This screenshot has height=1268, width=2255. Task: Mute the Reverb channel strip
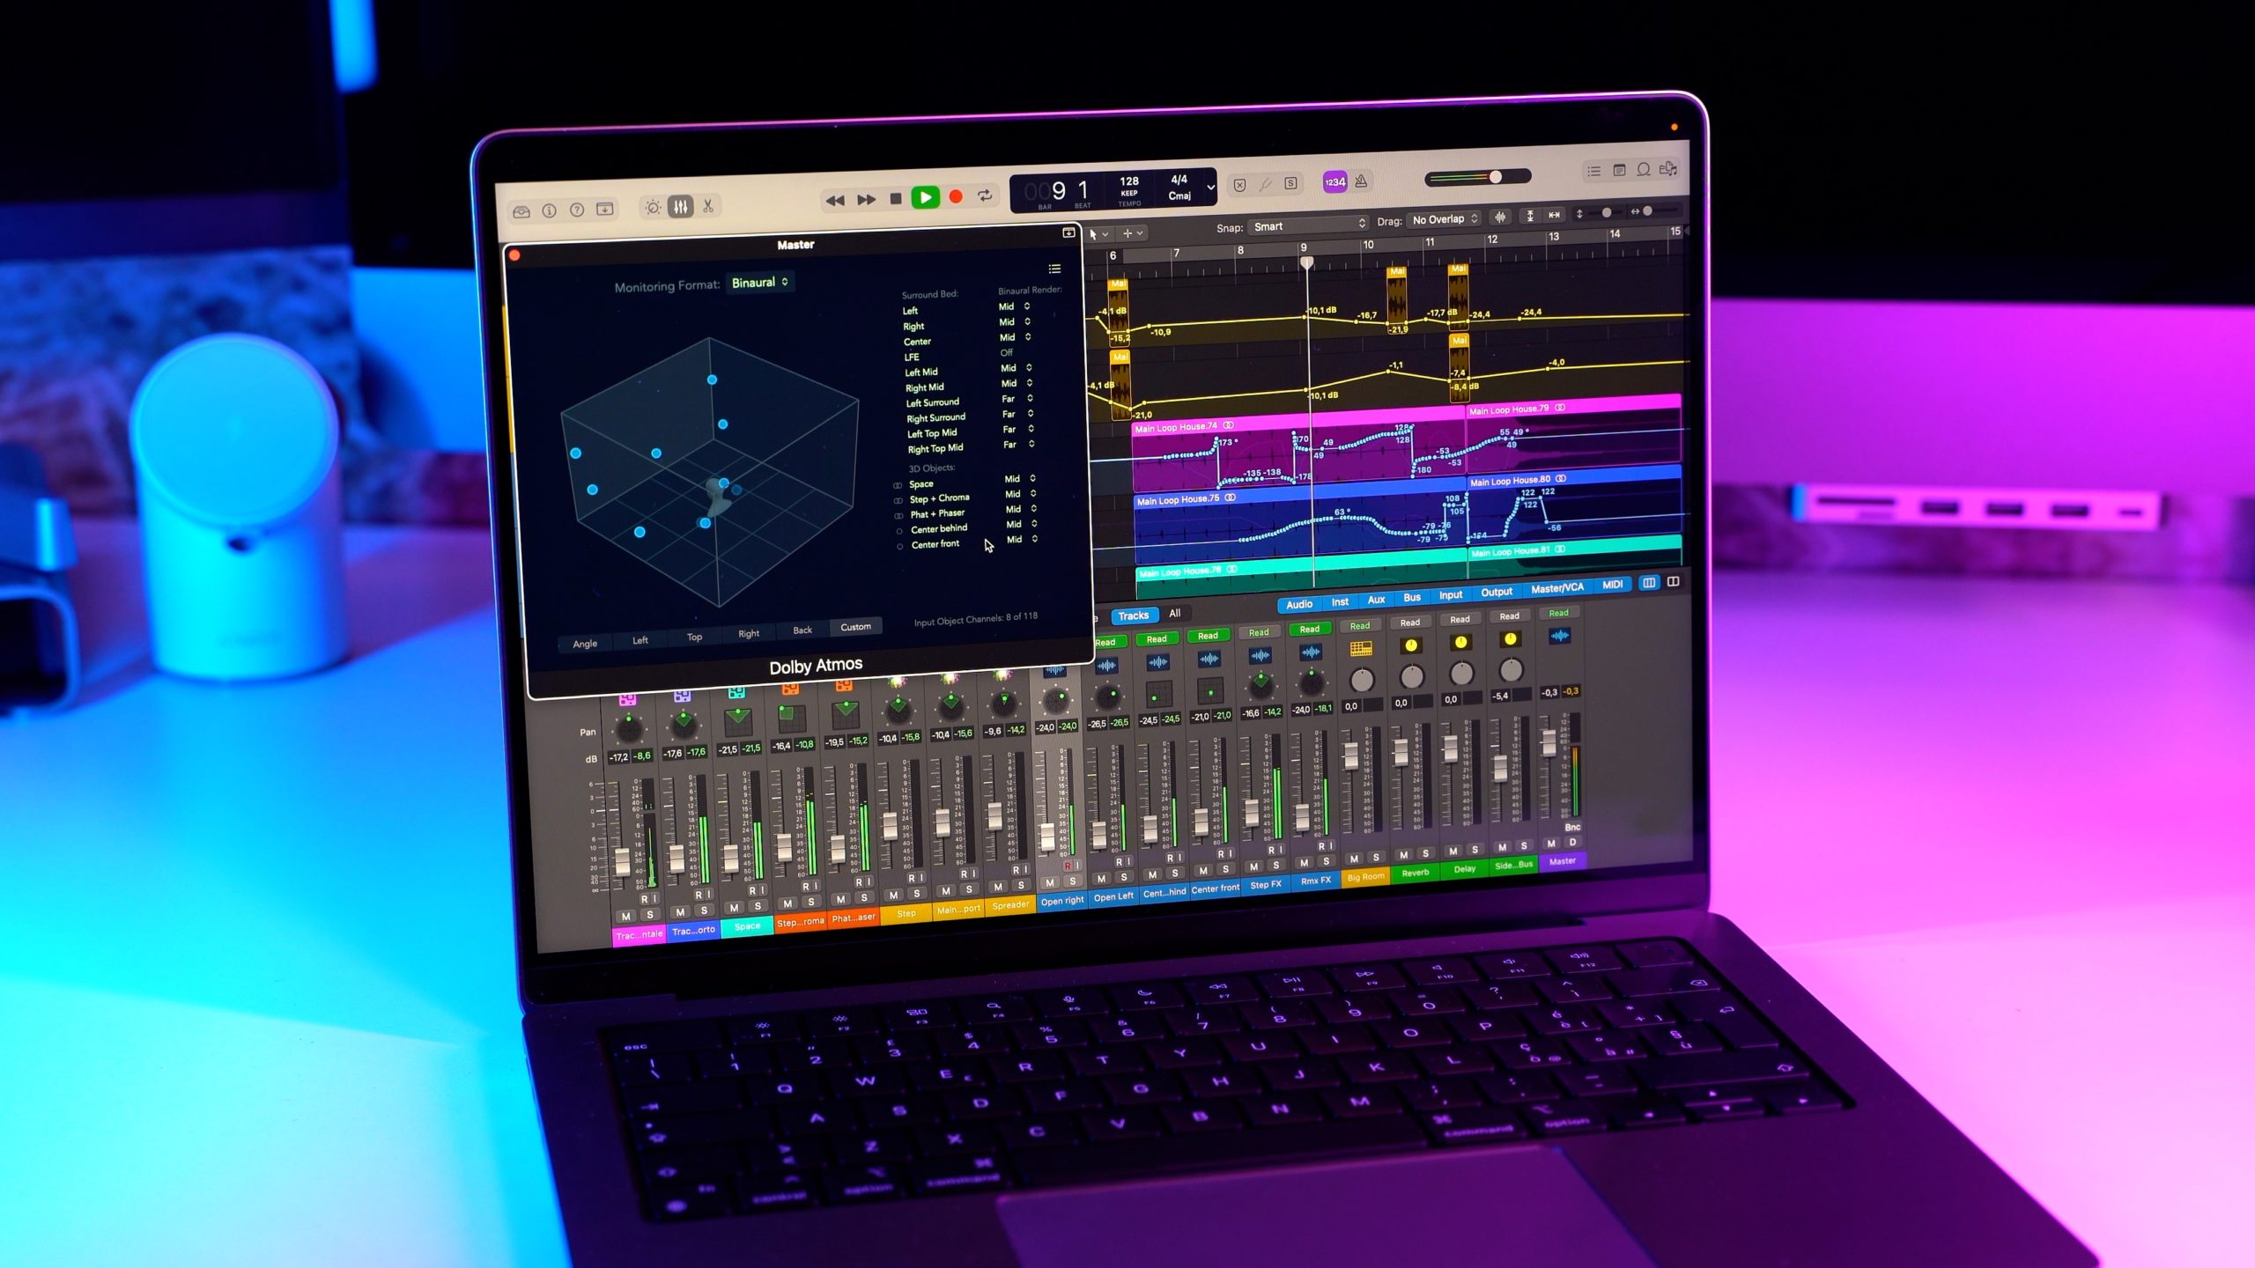coord(1404,854)
